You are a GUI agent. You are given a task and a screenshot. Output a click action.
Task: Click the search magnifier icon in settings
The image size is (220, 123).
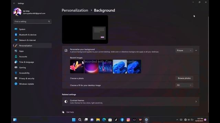tap(49, 22)
